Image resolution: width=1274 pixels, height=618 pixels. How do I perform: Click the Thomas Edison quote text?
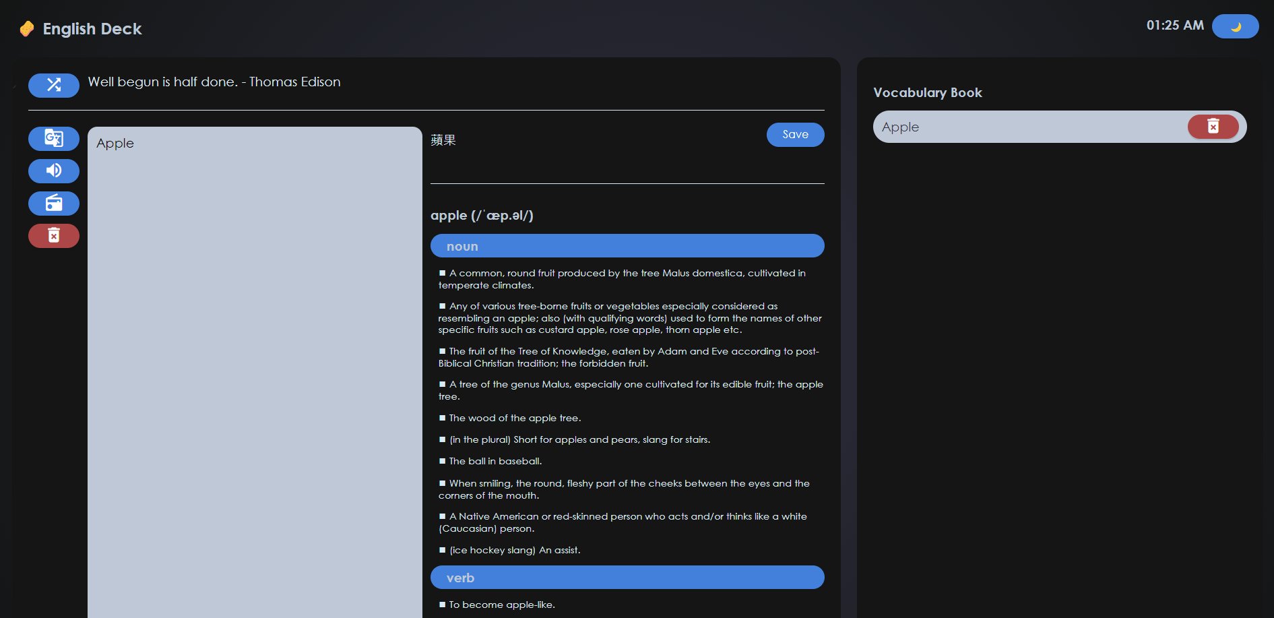tap(214, 82)
